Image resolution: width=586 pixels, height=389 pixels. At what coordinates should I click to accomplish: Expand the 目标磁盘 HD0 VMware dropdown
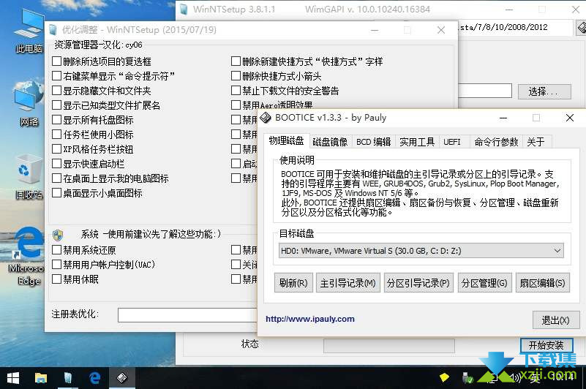tap(421, 251)
